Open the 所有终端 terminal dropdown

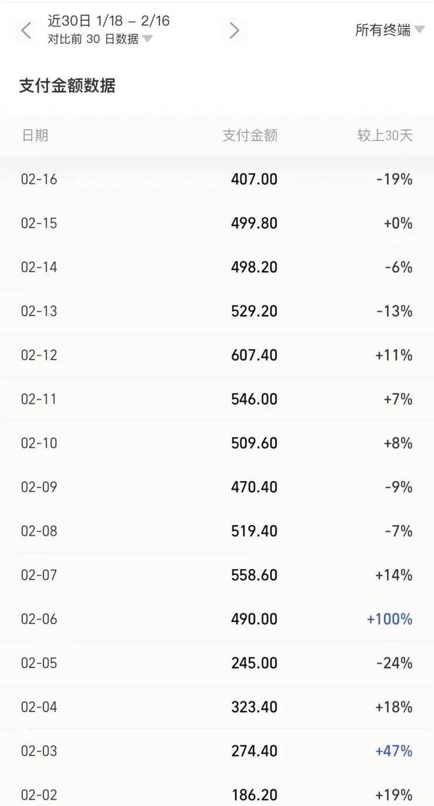[390, 30]
